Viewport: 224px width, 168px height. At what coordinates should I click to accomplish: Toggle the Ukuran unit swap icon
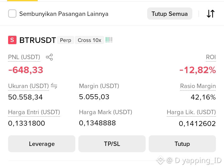(54, 86)
